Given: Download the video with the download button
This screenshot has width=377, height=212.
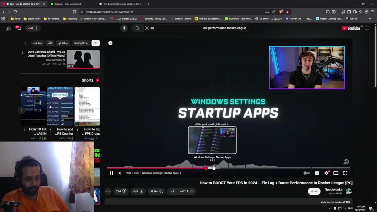Looking at the screenshot, I should point(138,191).
